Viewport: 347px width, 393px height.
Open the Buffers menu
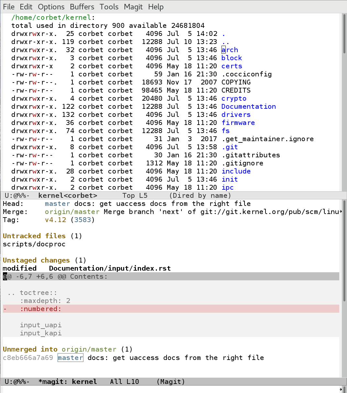82,7
